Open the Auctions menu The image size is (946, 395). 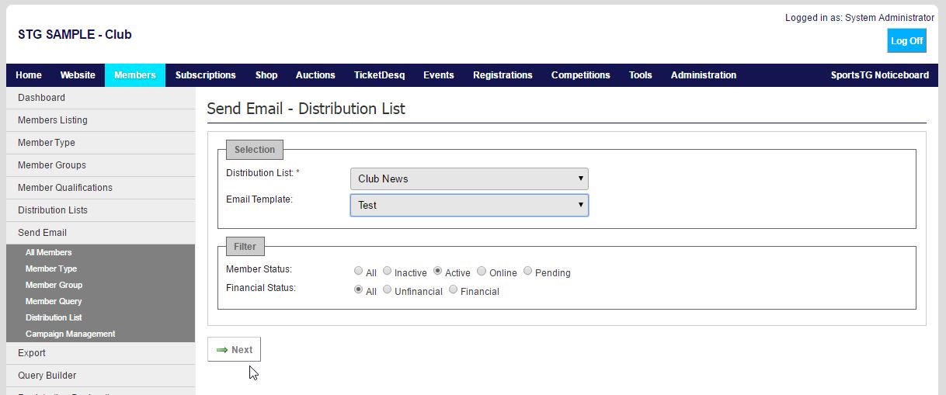[x=315, y=75]
